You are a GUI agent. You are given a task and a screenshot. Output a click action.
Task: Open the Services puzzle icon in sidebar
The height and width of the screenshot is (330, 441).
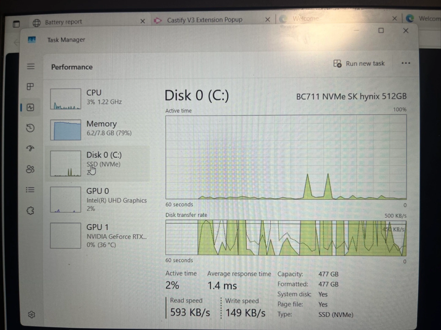(30, 210)
